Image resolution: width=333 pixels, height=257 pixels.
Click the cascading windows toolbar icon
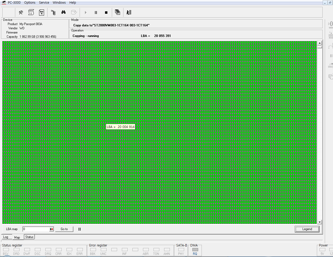[x=117, y=12]
